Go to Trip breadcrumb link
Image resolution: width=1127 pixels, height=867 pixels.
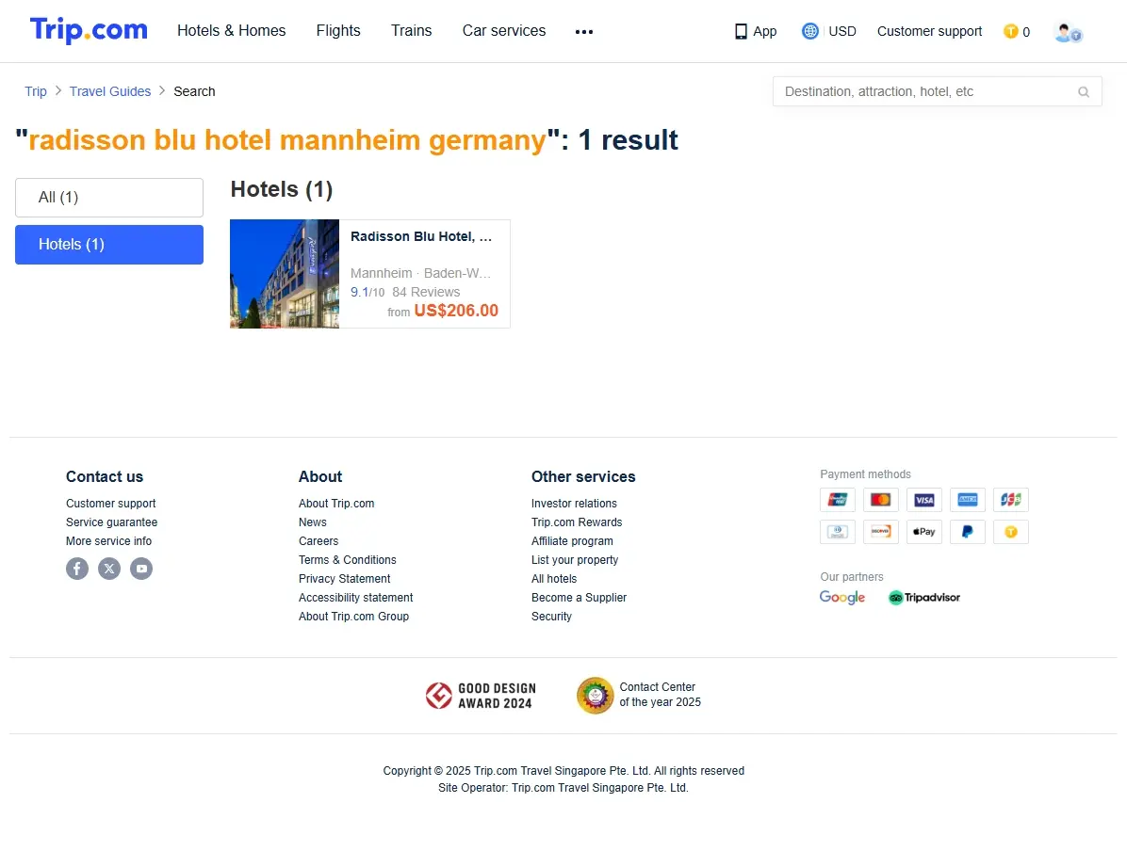[36, 91]
